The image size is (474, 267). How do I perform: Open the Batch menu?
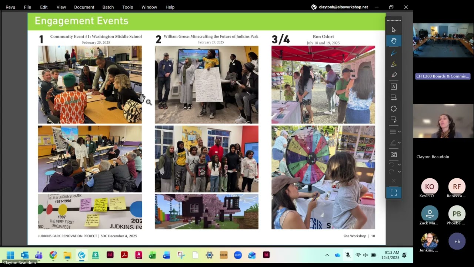[x=108, y=7]
